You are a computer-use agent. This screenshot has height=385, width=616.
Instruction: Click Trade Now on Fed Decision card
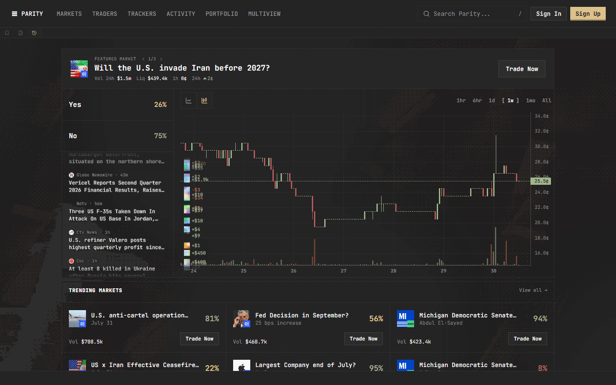point(364,339)
